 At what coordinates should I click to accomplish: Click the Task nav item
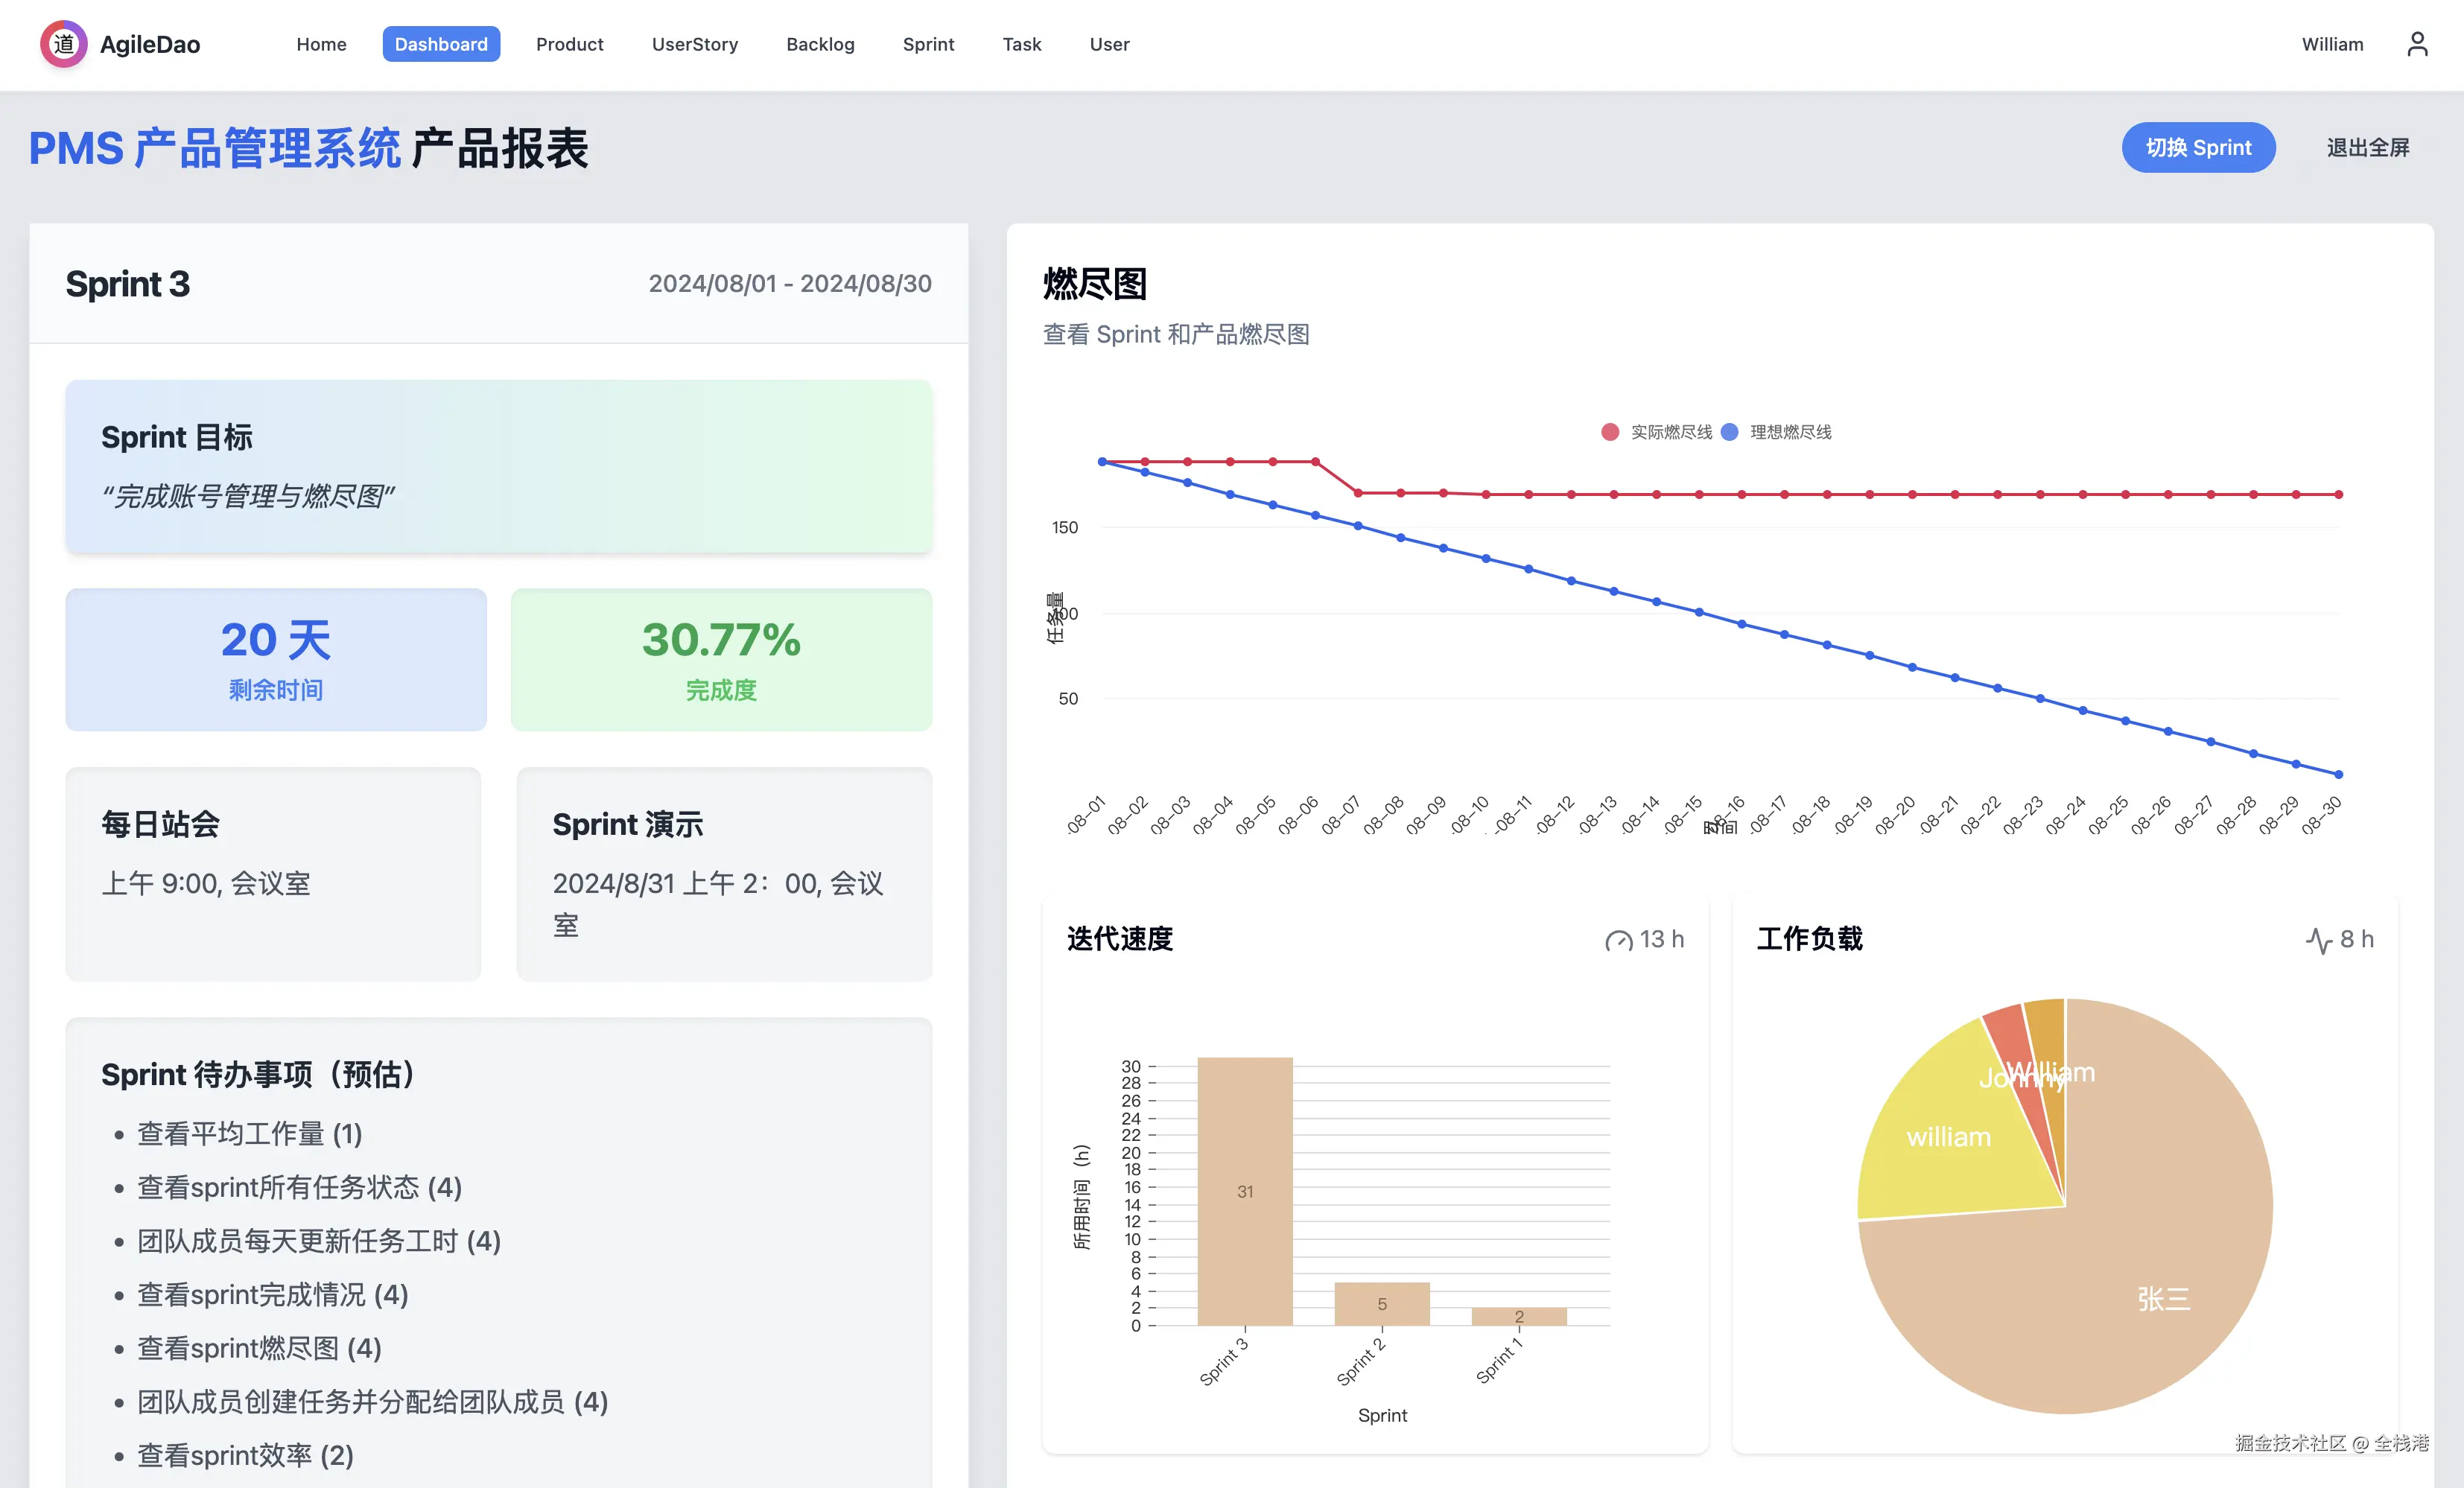point(1021,44)
